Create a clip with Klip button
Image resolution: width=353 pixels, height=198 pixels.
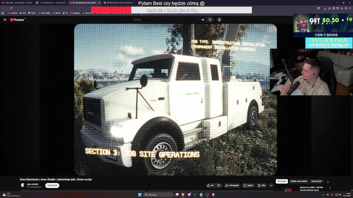coord(261,185)
